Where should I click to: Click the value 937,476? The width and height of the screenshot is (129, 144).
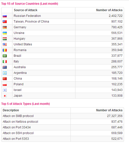(117, 121)
